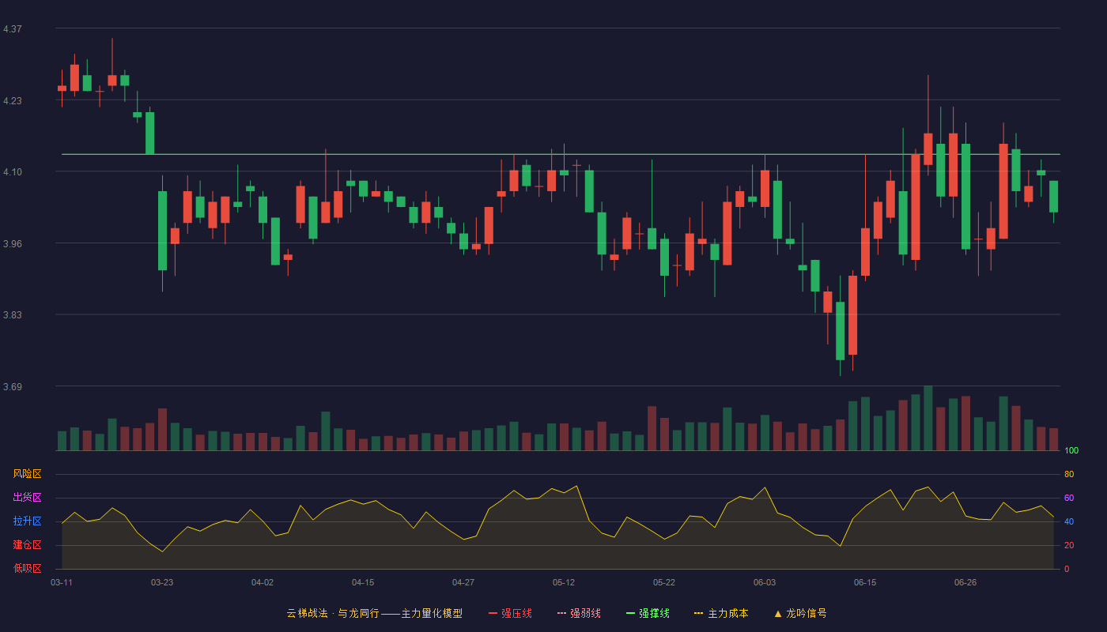Click the 云梯战法 主力量化模型 chart title
Screen dimensions: 1107x632
pos(375,613)
